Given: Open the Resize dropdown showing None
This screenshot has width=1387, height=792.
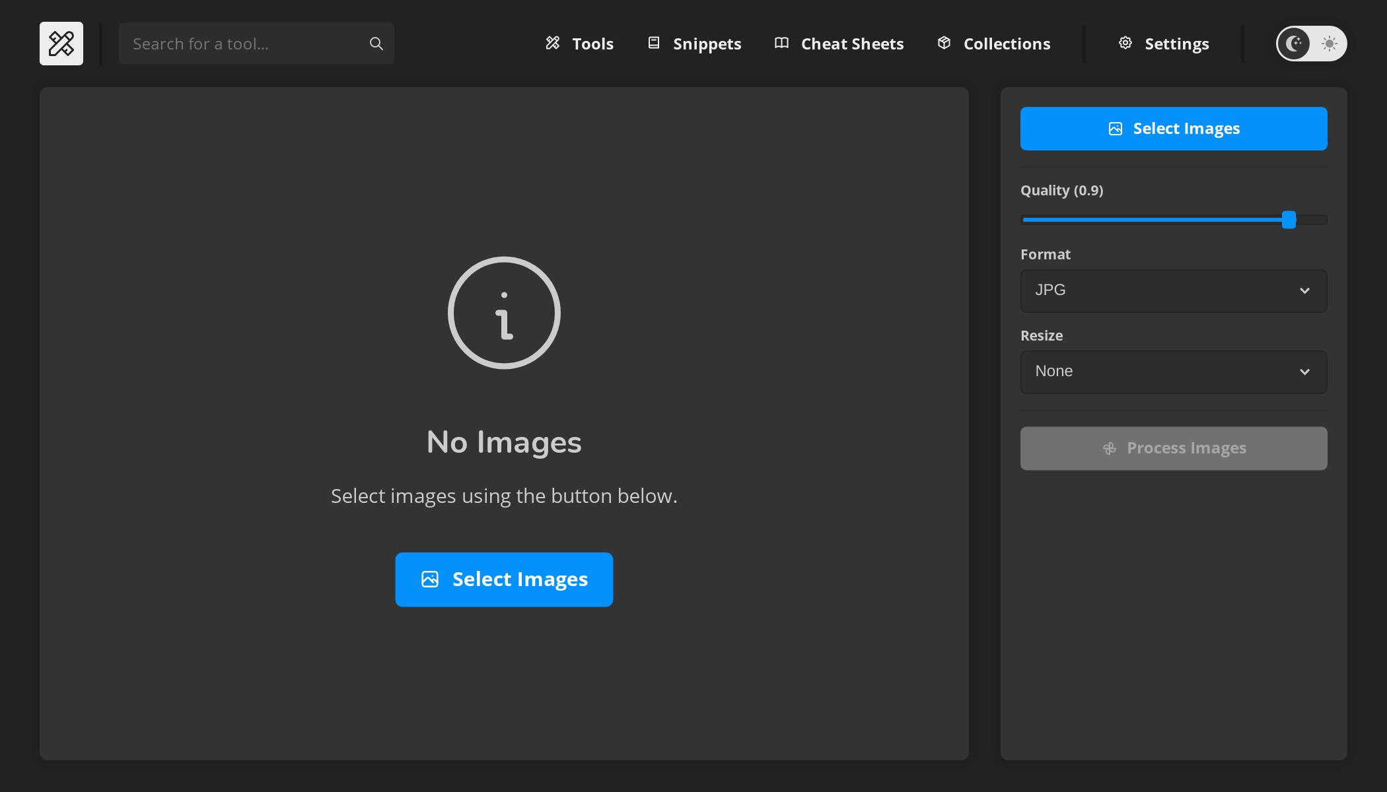Looking at the screenshot, I should (x=1174, y=372).
